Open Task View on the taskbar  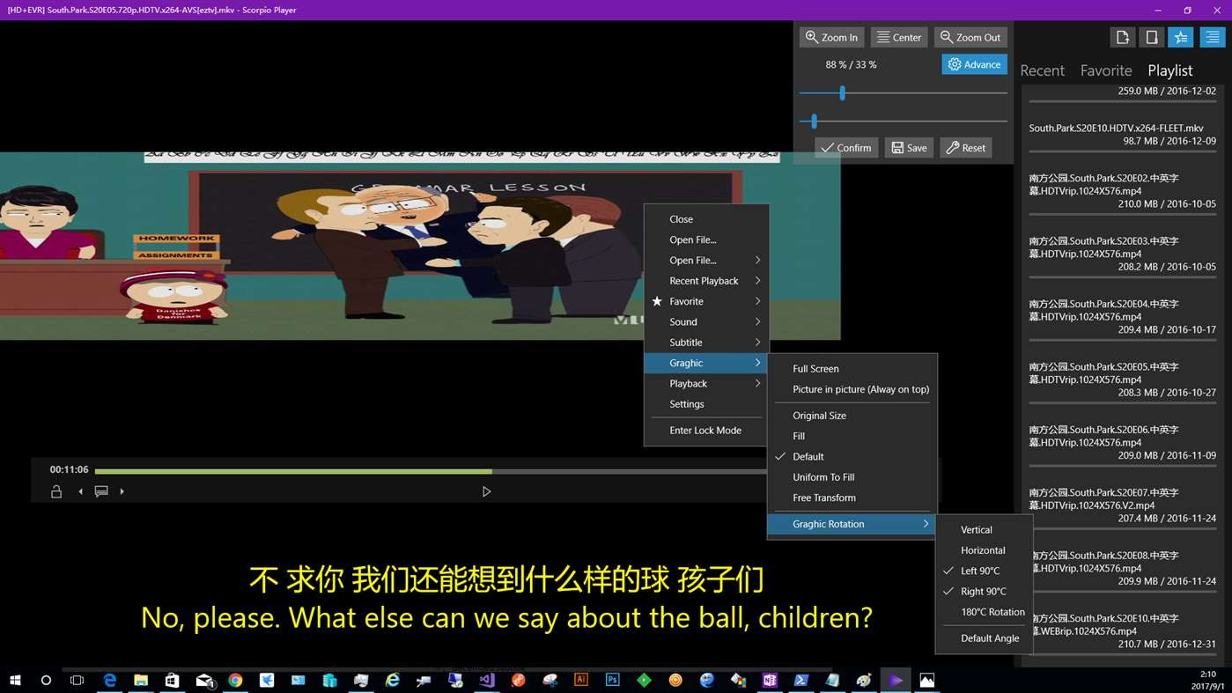[x=77, y=680]
